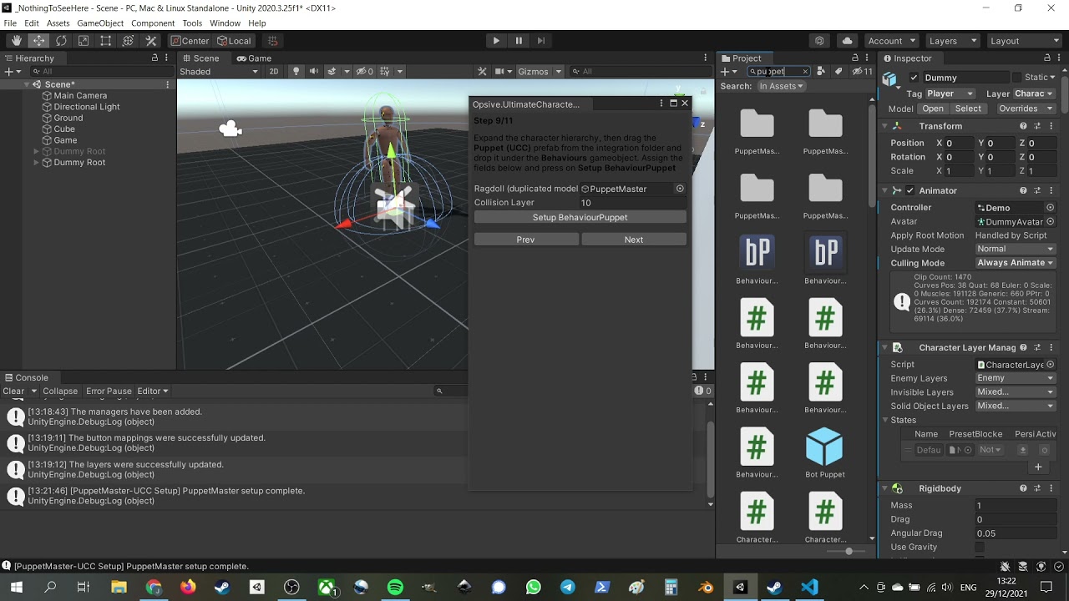Open Visual Studio Code in taskbar
Image resolution: width=1069 pixels, height=601 pixels.
[809, 588]
